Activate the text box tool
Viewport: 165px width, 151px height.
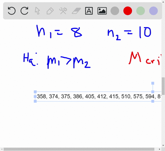pyautogui.click(x=89, y=11)
